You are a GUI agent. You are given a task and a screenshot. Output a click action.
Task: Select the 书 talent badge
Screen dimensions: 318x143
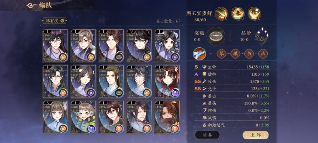tap(249, 54)
